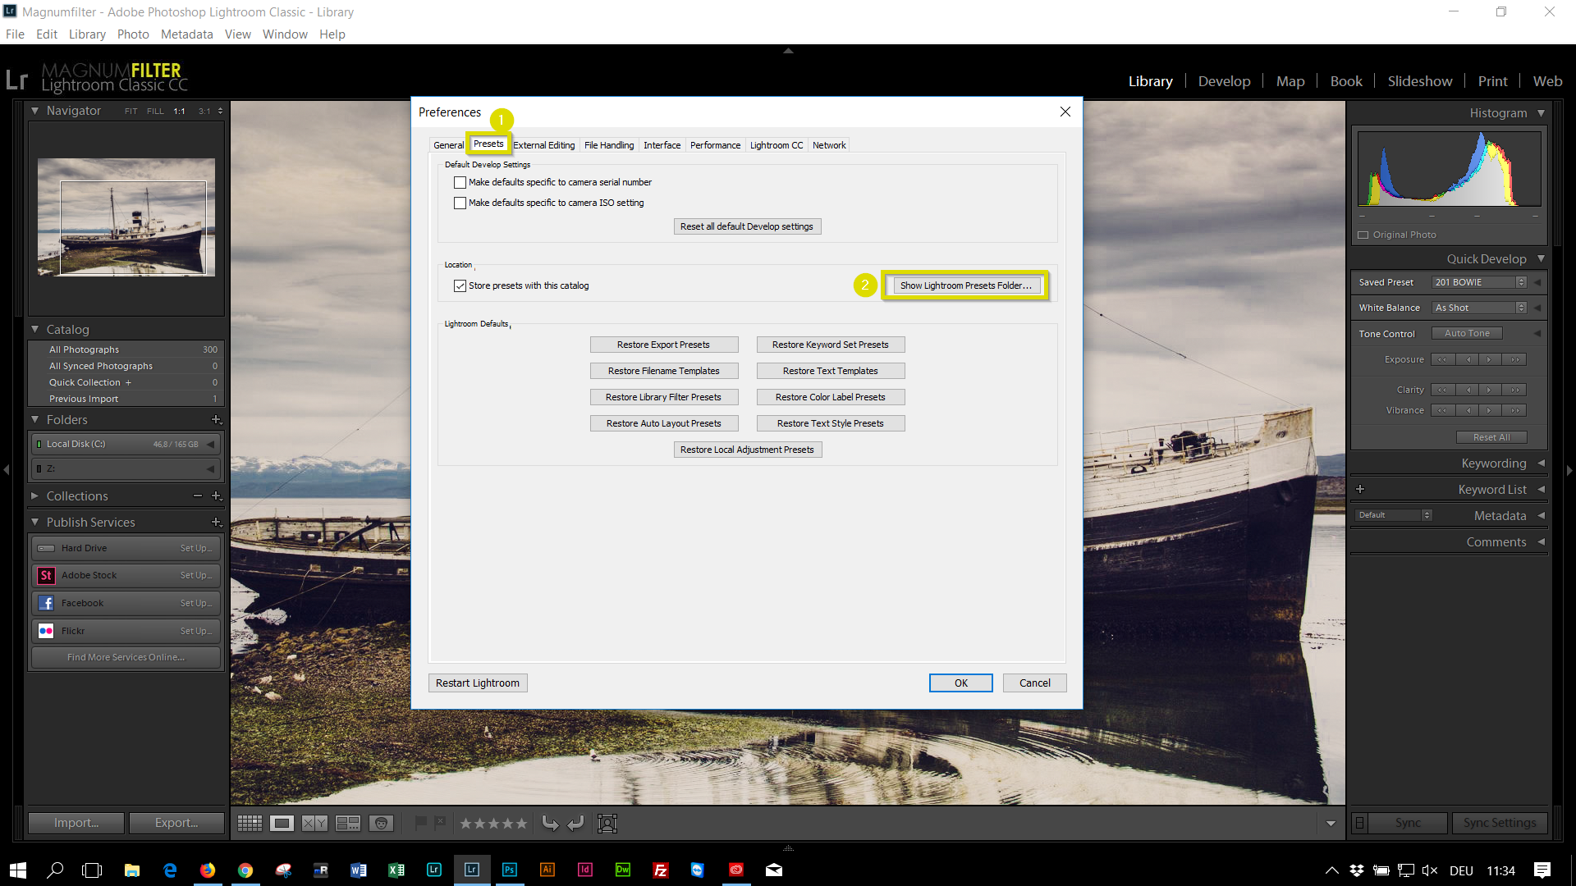Expand the Collections panel
This screenshot has width=1576, height=886.
click(x=34, y=496)
